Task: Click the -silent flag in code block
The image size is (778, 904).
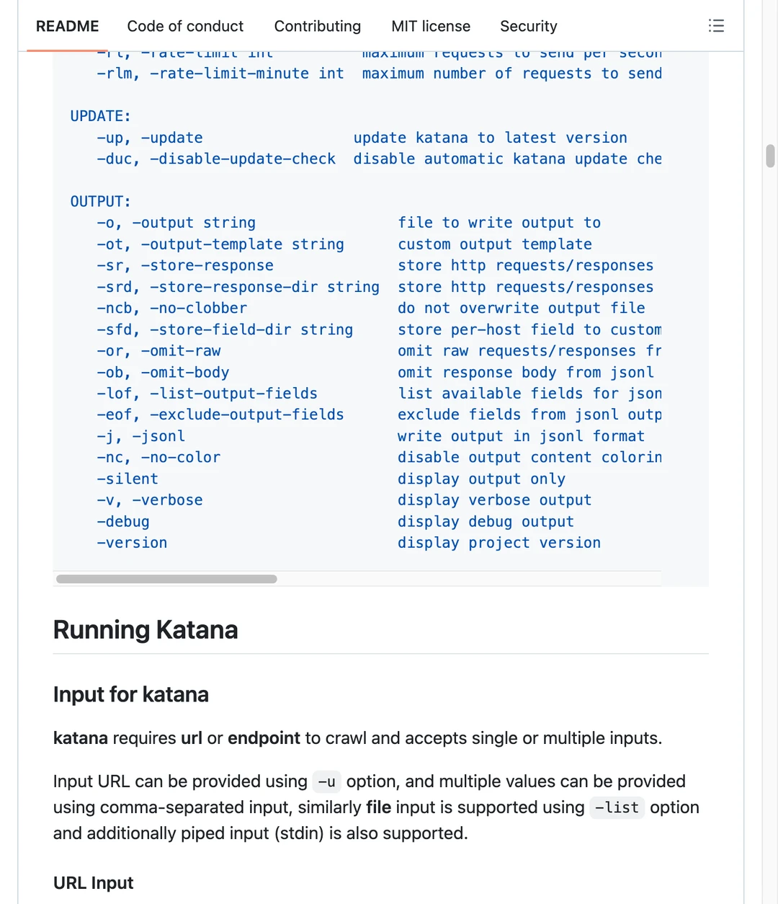Action: (x=128, y=479)
